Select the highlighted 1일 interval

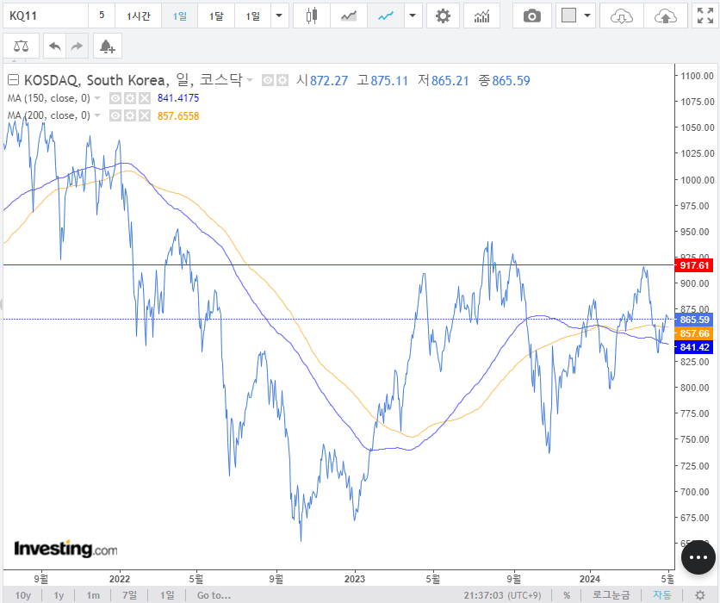click(179, 16)
